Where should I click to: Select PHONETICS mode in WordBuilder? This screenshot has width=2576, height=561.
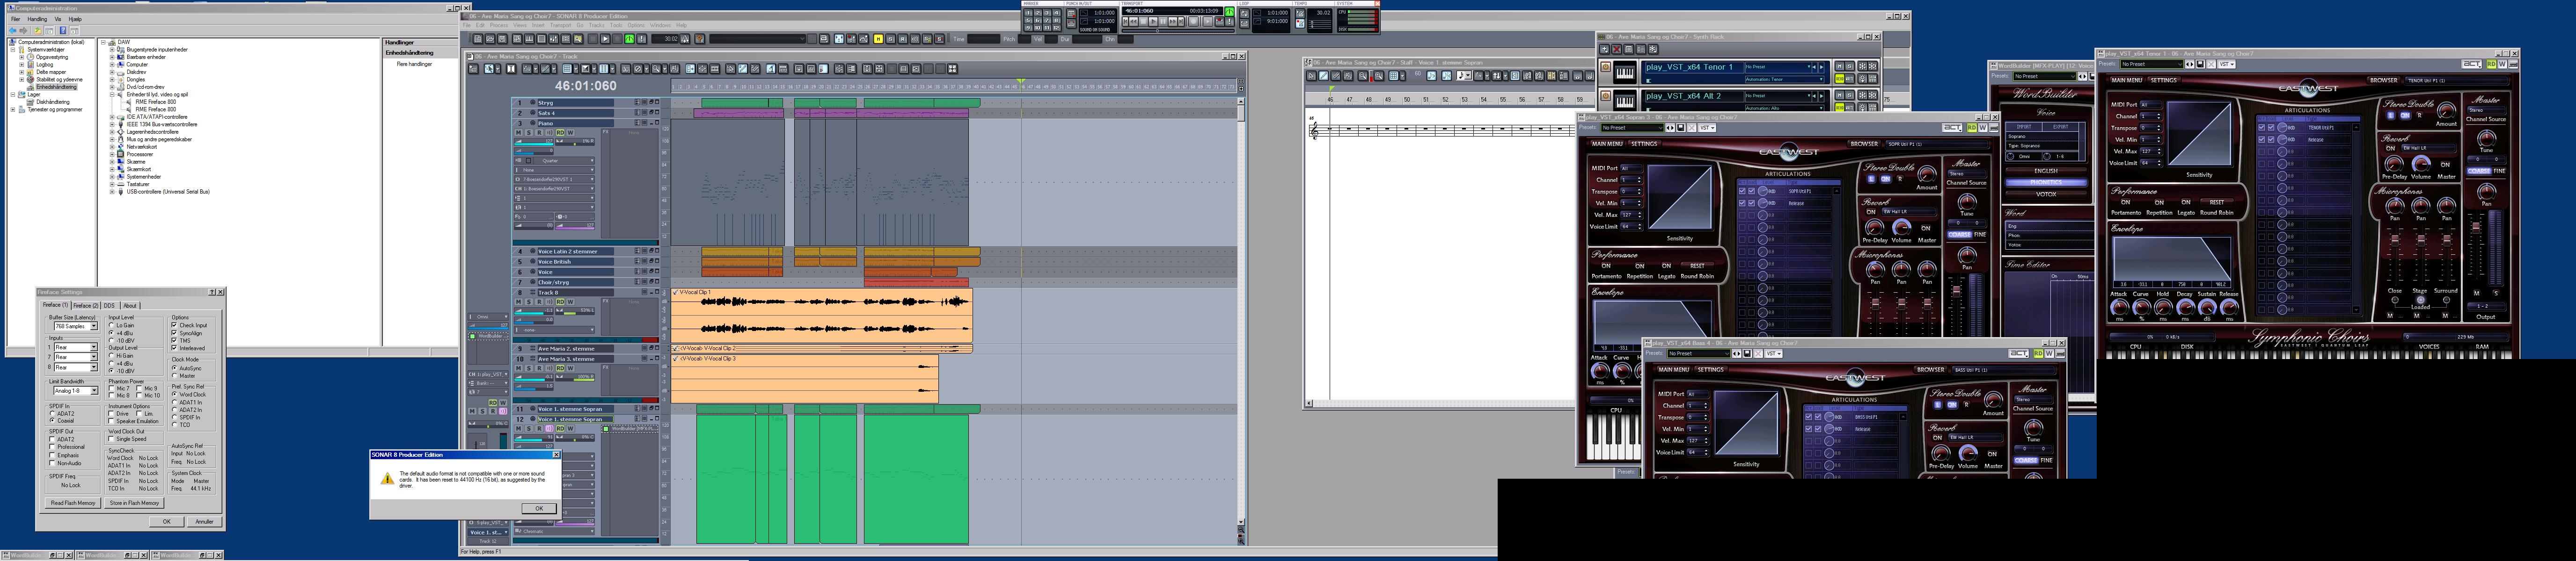(2046, 183)
